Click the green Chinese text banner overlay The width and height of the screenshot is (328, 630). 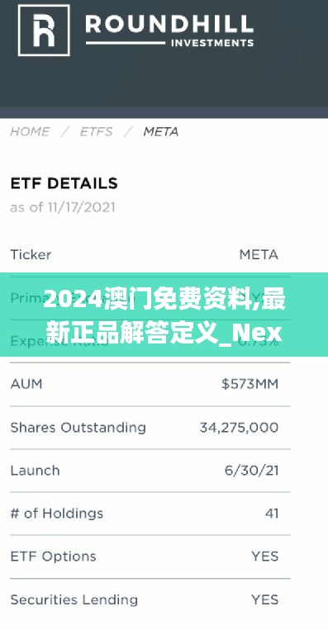point(164,315)
